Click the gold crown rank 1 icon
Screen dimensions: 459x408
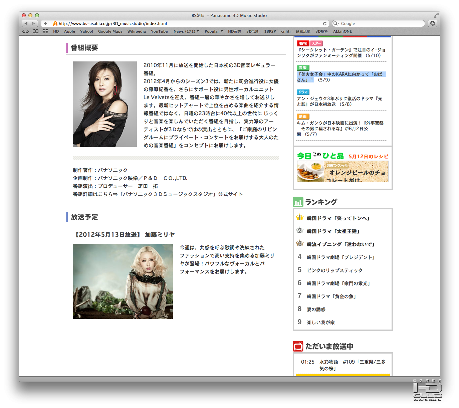tap(300, 217)
